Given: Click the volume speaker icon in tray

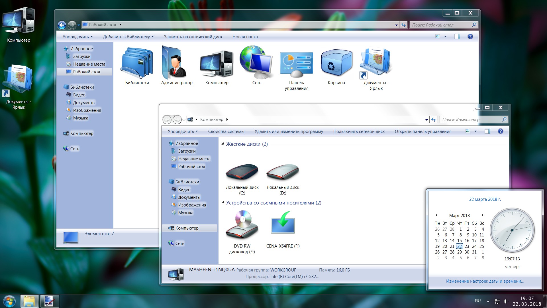Looking at the screenshot, I should click(506, 301).
